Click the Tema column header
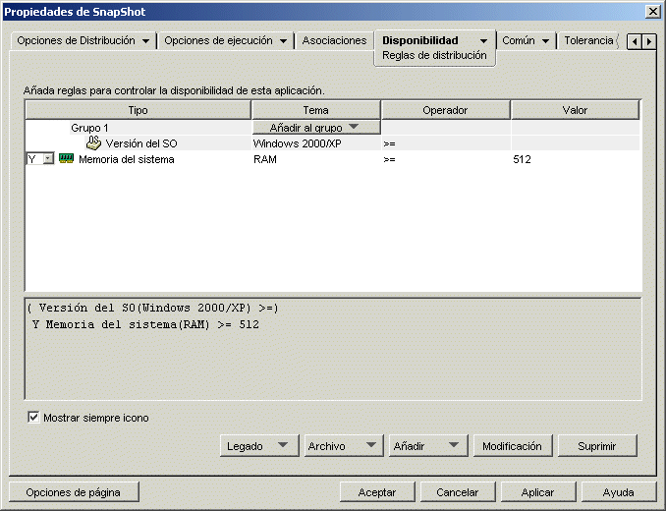666x511 pixels. point(316,110)
